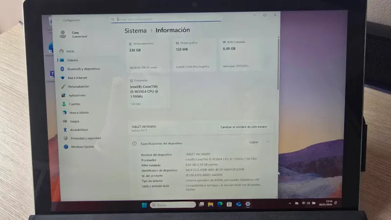This screenshot has height=220, width=391.
Task: Select Sistema in the sidebar
Action: pyautogui.click(x=72, y=60)
